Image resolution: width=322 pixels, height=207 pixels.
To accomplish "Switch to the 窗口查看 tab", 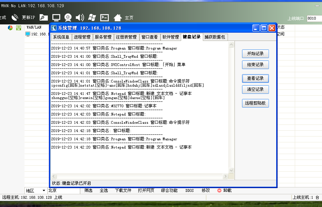I will pos(150,37).
